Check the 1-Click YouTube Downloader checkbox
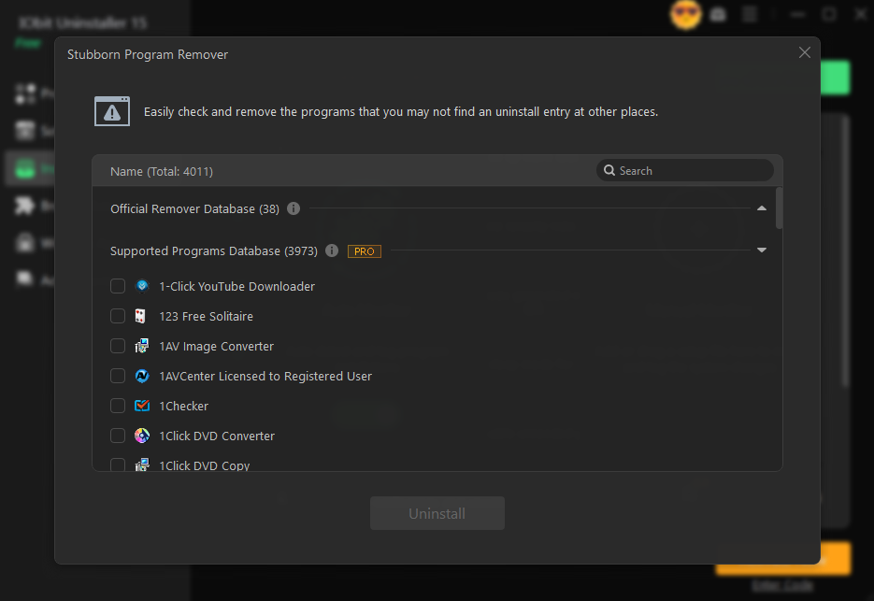The width and height of the screenshot is (874, 601). (117, 286)
